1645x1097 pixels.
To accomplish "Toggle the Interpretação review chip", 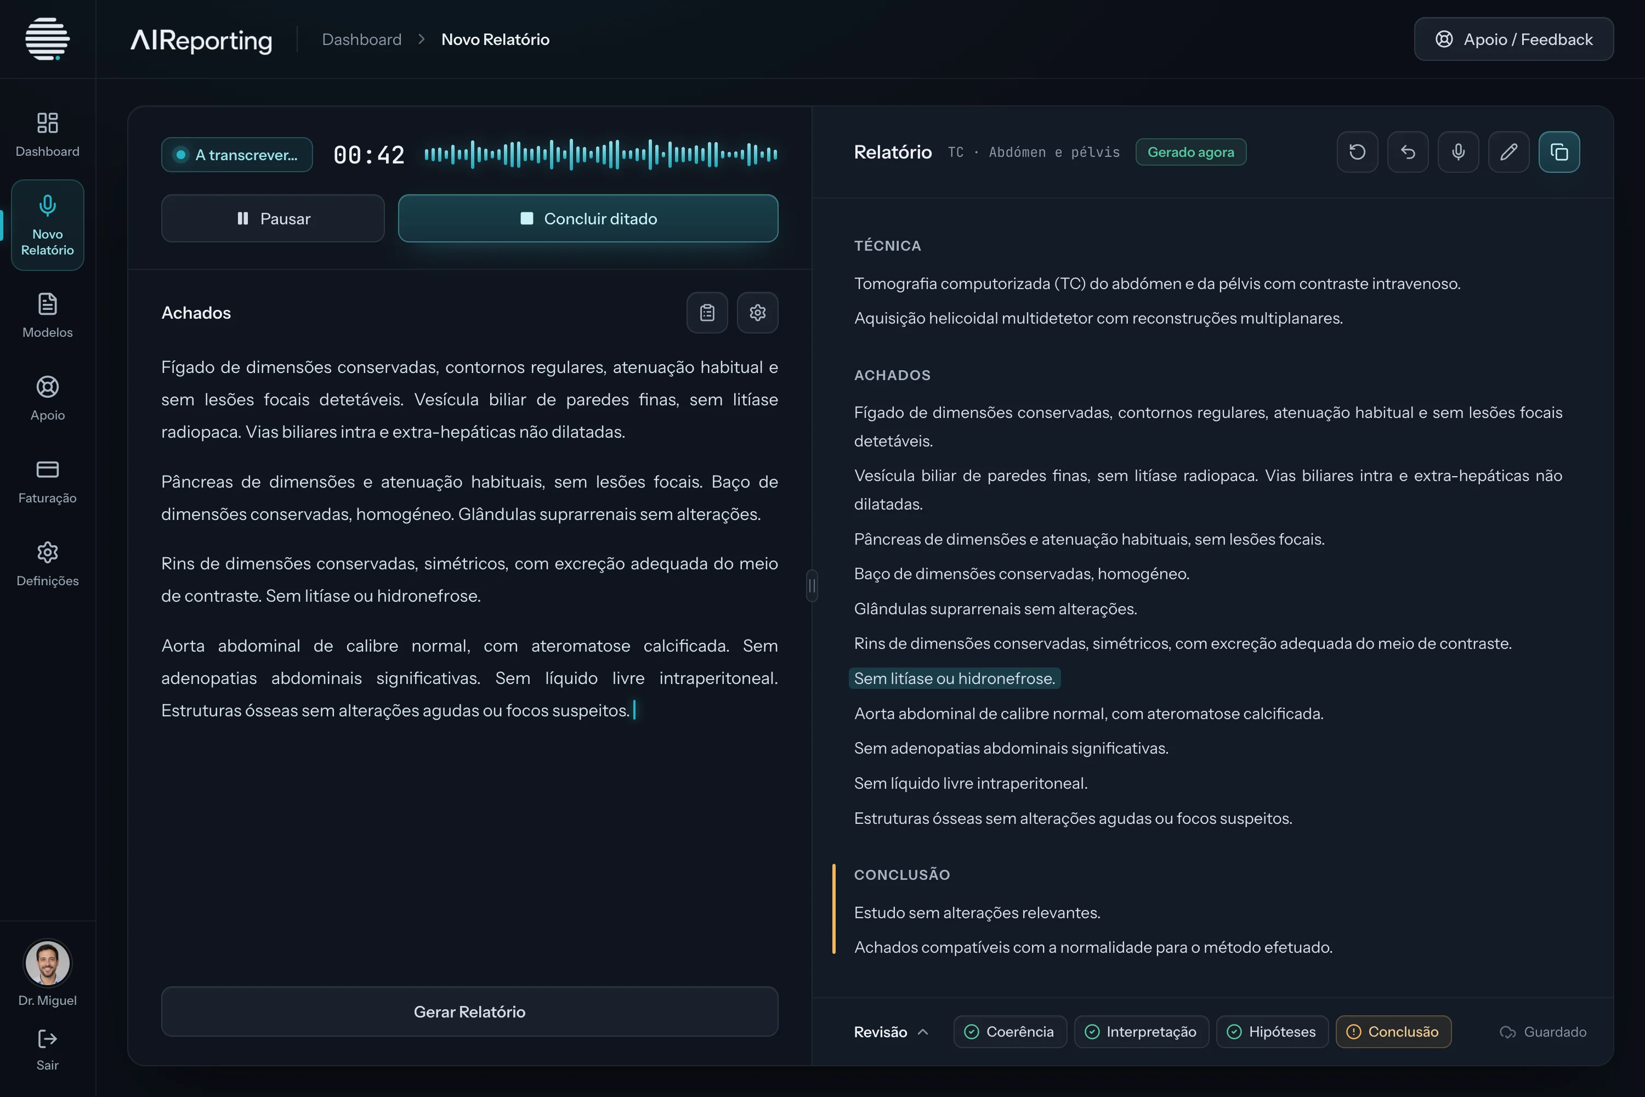I will click(1141, 1032).
